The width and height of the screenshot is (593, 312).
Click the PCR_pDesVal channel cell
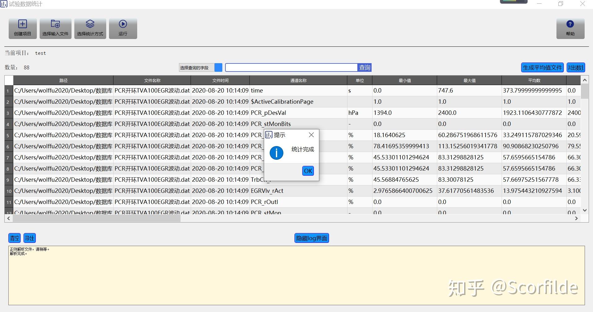[x=299, y=113]
